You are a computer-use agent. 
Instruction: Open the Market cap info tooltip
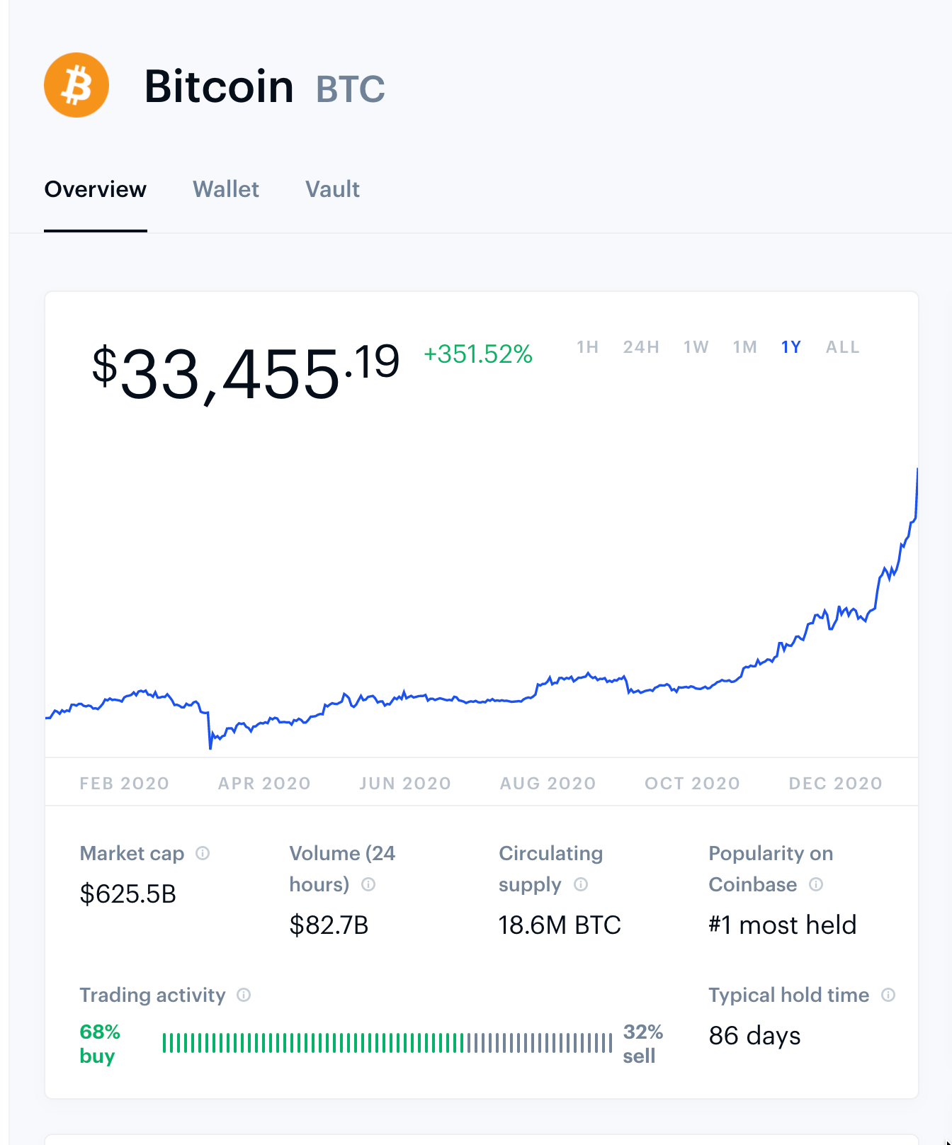tap(203, 854)
